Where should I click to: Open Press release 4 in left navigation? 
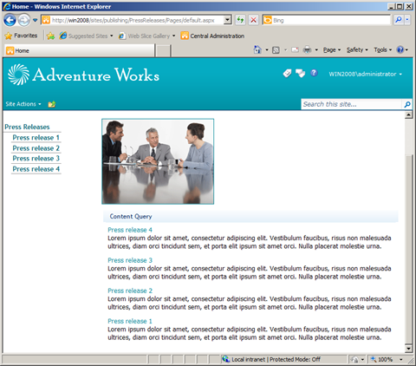pyautogui.click(x=36, y=169)
